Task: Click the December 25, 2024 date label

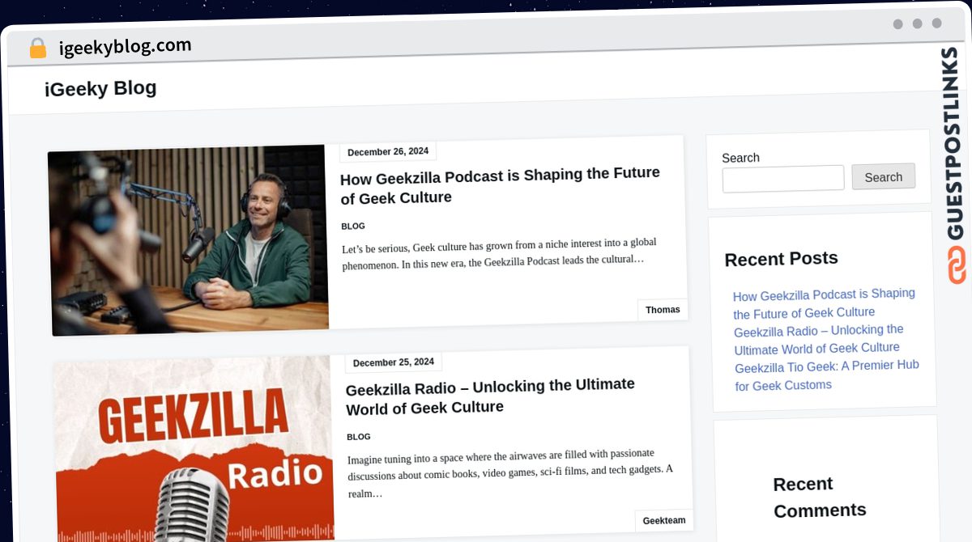Action: pos(394,362)
